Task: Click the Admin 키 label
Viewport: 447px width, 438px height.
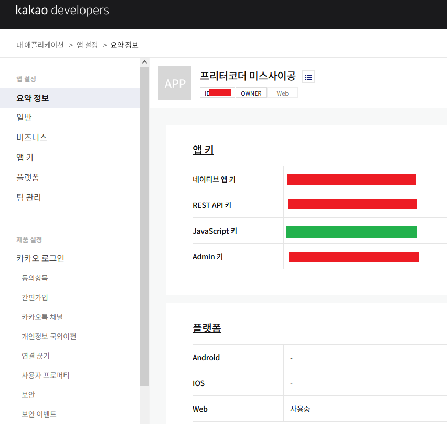Action: click(208, 257)
